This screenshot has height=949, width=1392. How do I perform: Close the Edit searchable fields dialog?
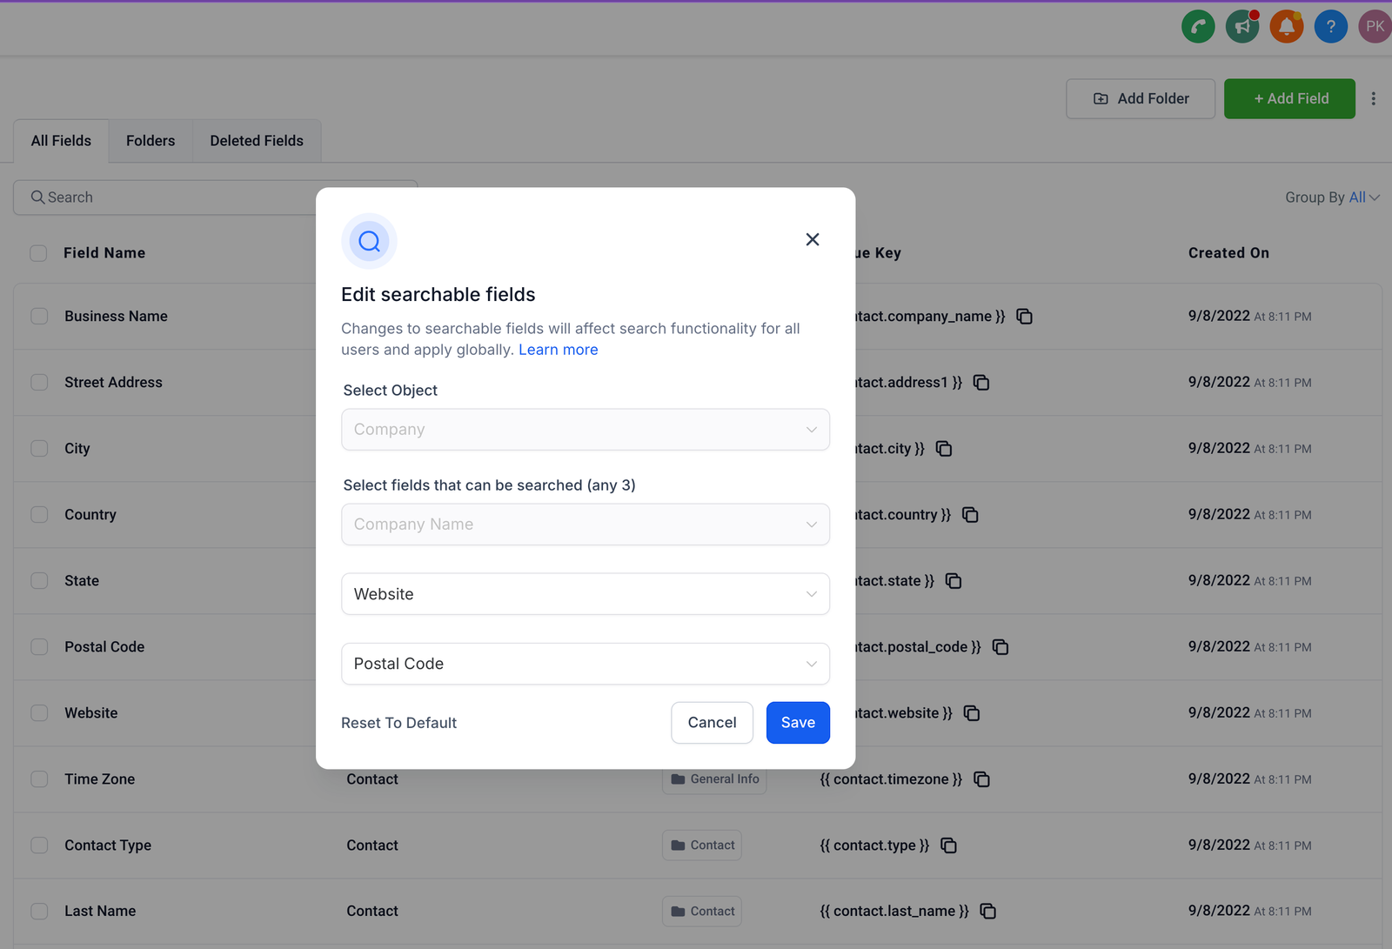coord(813,239)
